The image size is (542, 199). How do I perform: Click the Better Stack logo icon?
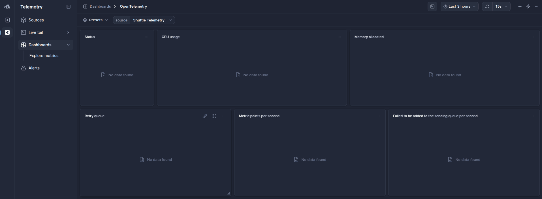(7, 6)
